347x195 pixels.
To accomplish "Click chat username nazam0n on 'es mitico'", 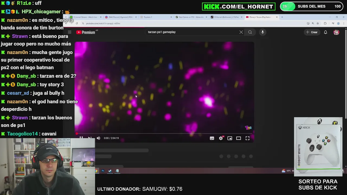I will pyautogui.click(x=17, y=20).
